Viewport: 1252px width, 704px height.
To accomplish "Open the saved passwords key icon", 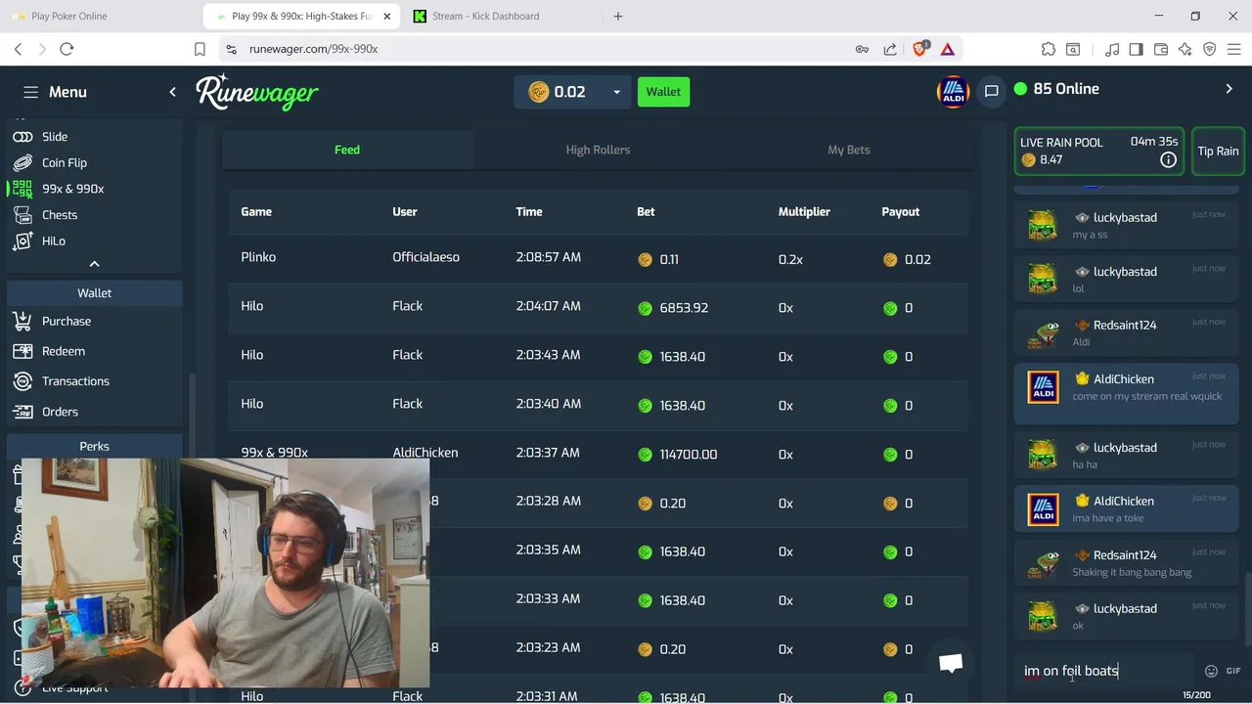I will [862, 49].
